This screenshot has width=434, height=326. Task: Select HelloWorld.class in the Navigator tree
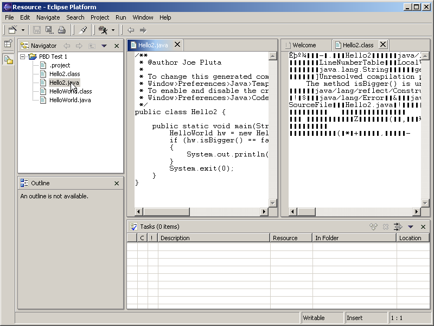[x=71, y=91]
